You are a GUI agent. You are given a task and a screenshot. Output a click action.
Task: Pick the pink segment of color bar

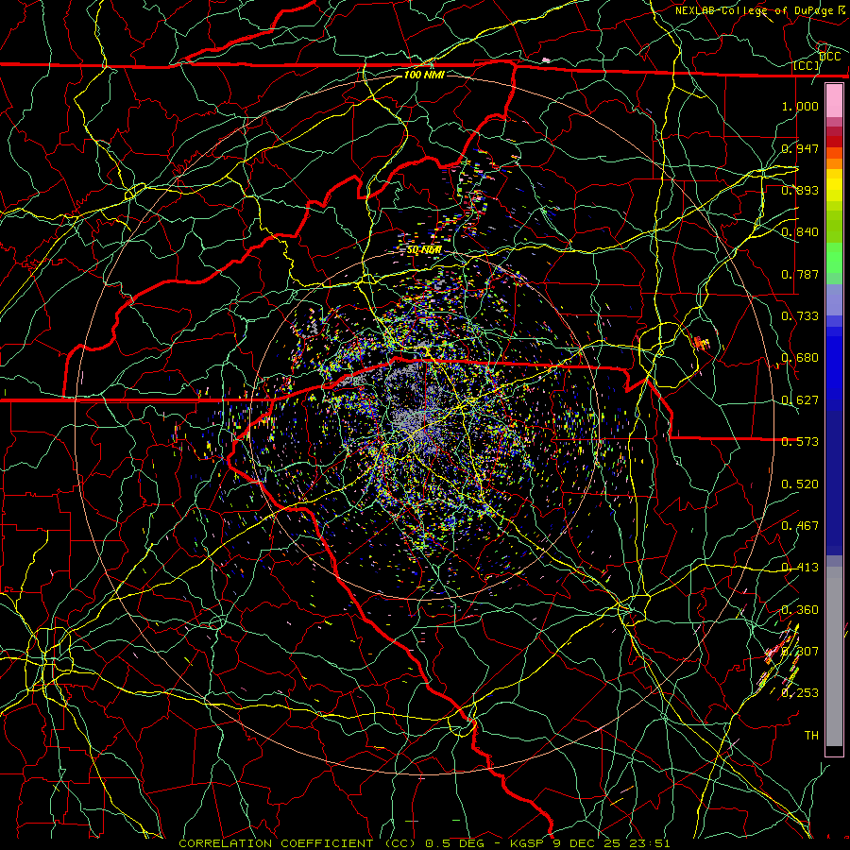click(x=834, y=101)
